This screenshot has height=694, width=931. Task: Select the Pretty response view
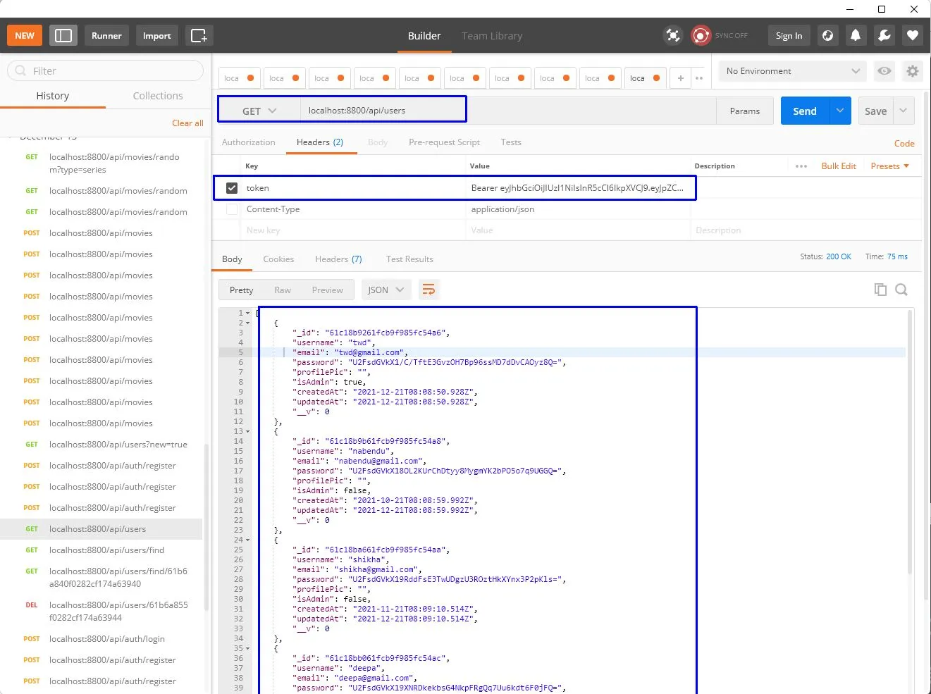click(241, 290)
